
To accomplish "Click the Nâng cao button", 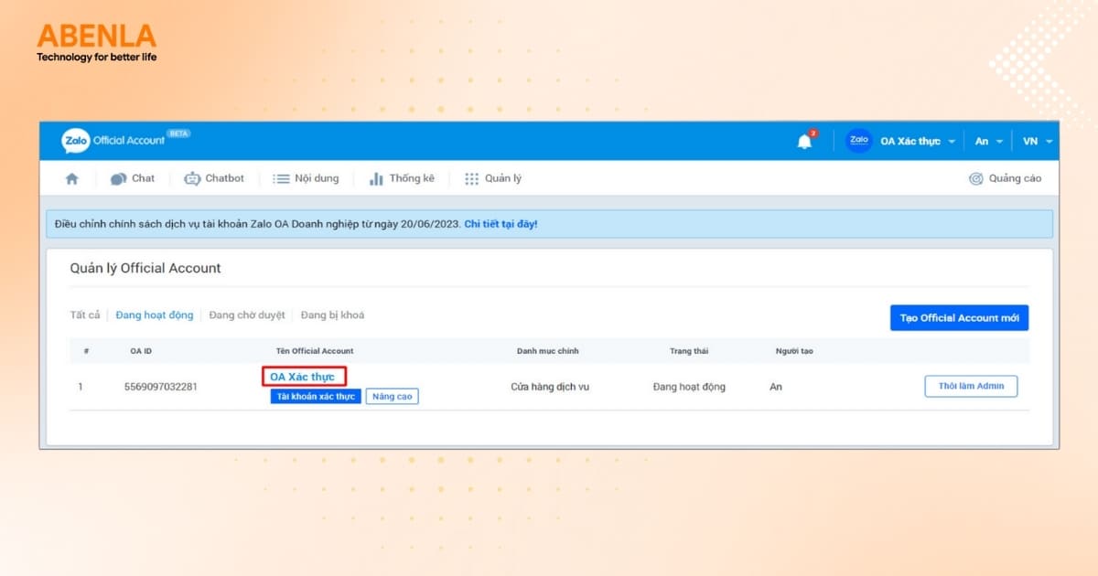I will coord(392,397).
